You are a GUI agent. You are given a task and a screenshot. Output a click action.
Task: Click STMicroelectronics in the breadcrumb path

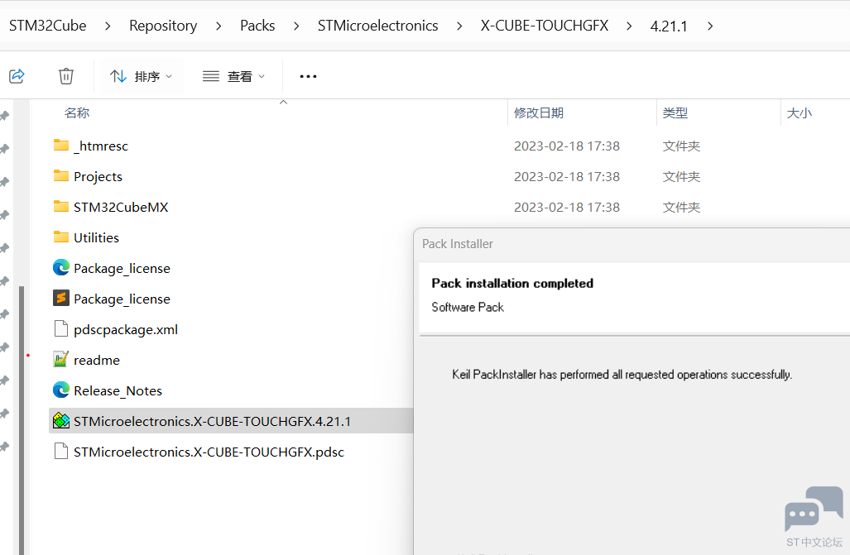click(378, 26)
